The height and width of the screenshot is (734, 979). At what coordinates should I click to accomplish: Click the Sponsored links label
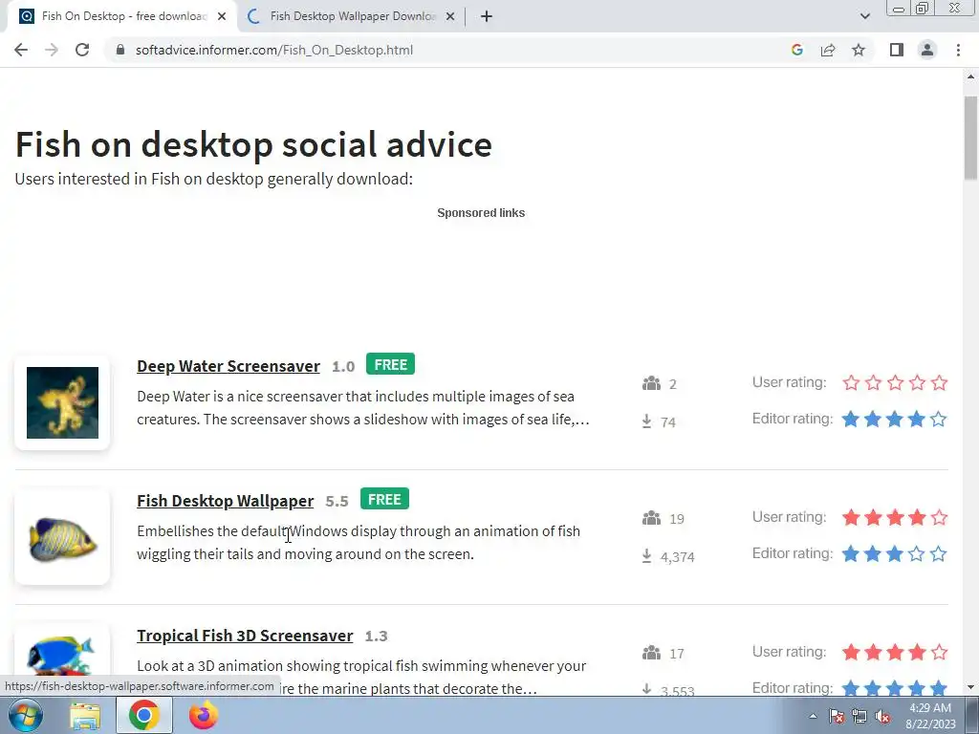481,213
